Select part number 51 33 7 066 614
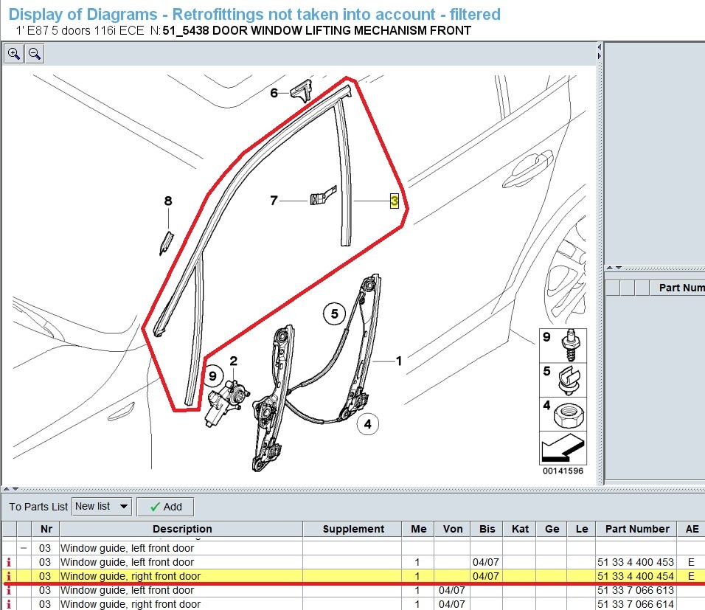The image size is (705, 610). pos(635,604)
